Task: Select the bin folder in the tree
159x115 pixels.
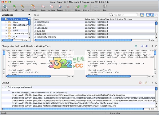Action: click(x=14, y=28)
